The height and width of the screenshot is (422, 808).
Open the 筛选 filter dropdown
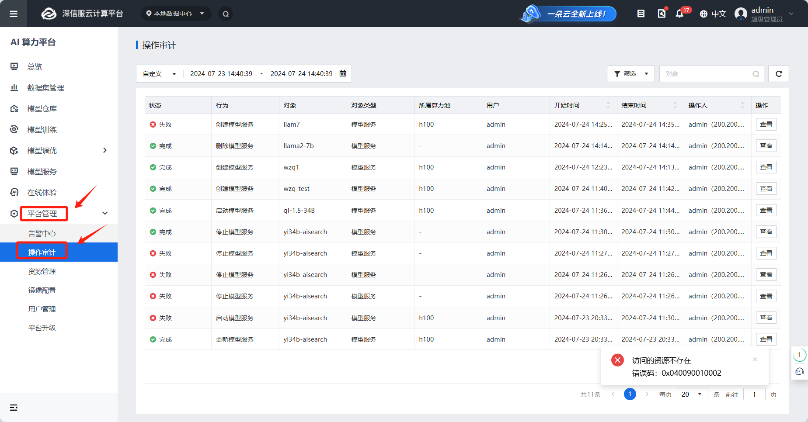pos(631,74)
